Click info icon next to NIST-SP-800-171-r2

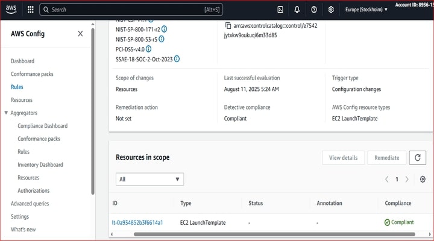[164, 29]
